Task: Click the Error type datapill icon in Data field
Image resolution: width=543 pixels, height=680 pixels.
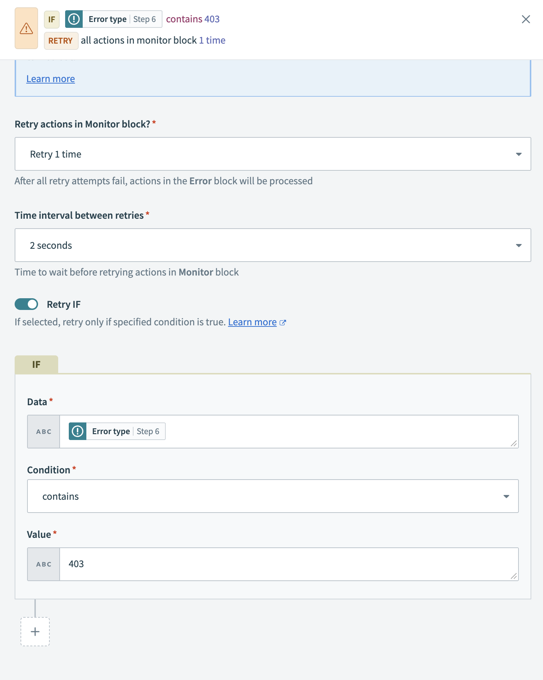Action: coord(78,431)
